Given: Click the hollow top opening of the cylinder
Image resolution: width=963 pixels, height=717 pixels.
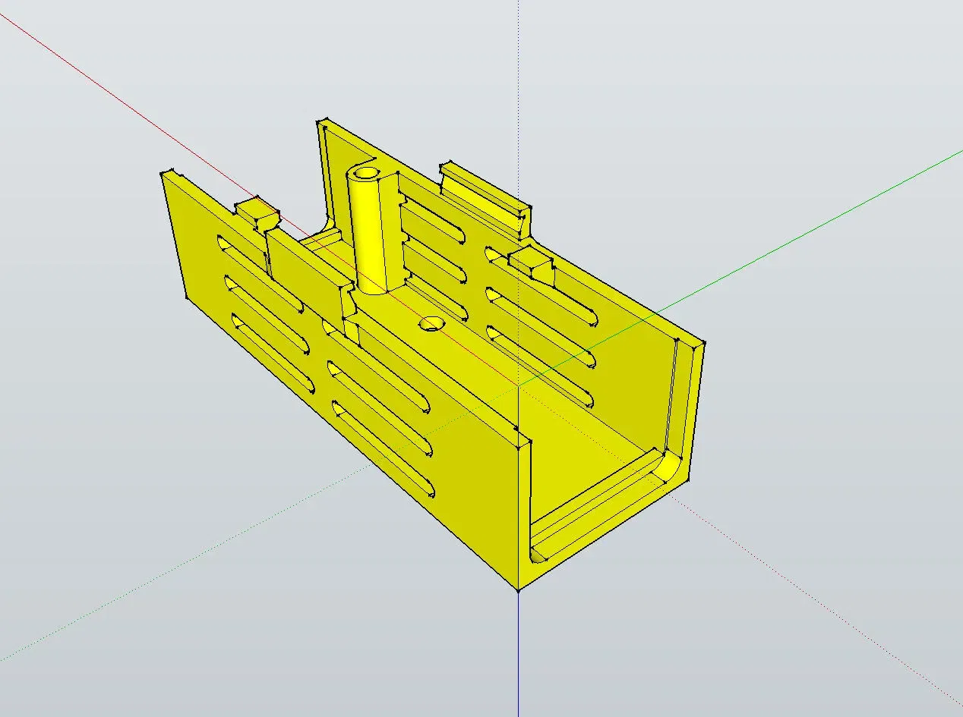Looking at the screenshot, I should click(x=365, y=174).
